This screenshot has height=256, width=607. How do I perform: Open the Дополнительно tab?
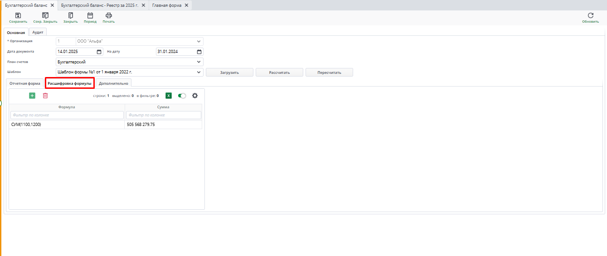point(114,83)
